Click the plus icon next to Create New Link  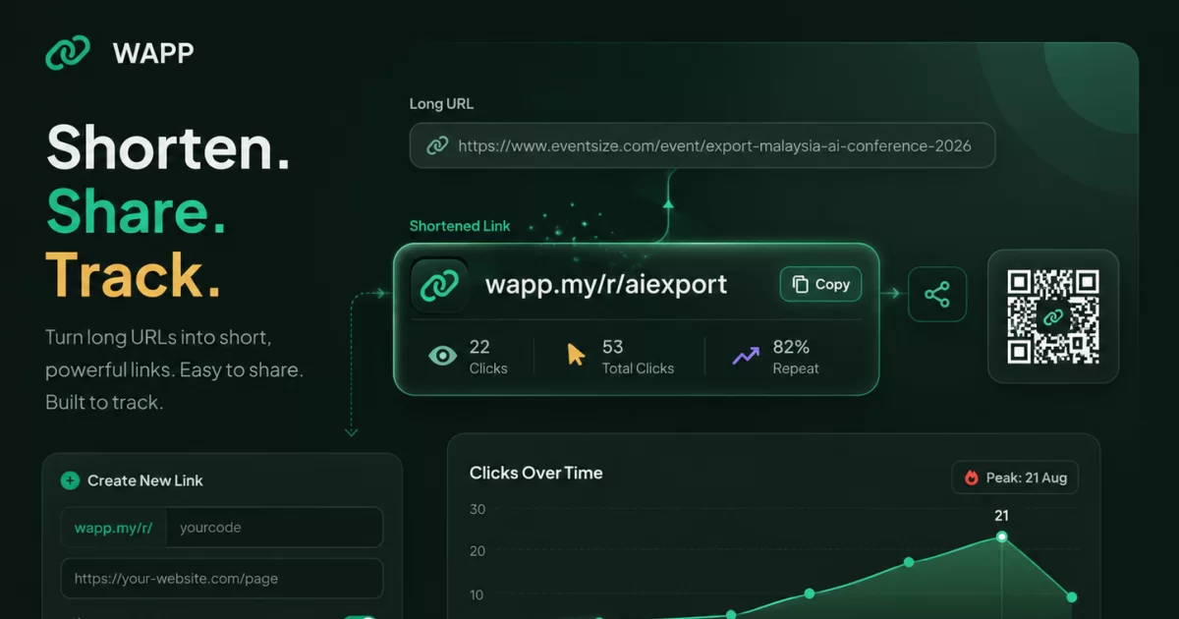click(x=70, y=480)
